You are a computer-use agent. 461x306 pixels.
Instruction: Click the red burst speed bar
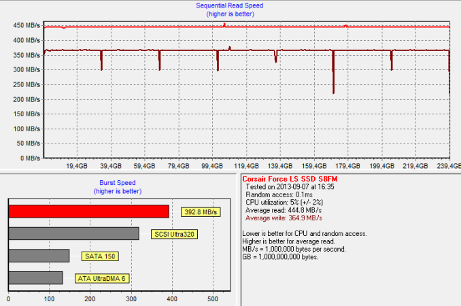click(x=89, y=211)
